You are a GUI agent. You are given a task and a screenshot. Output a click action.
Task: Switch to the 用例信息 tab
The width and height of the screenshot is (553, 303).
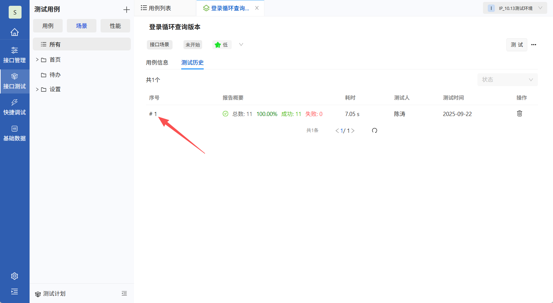coord(157,63)
